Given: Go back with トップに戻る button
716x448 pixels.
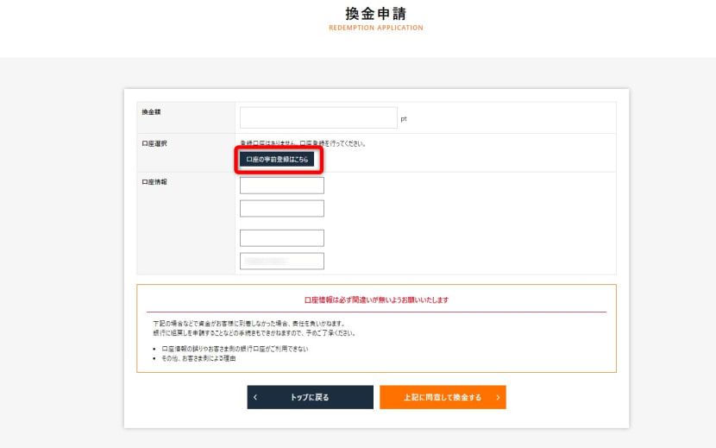Looking at the screenshot, I should [310, 397].
